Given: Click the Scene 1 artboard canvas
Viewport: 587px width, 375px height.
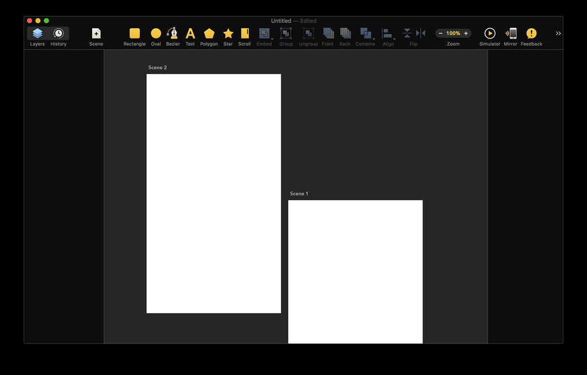Looking at the screenshot, I should point(355,269).
